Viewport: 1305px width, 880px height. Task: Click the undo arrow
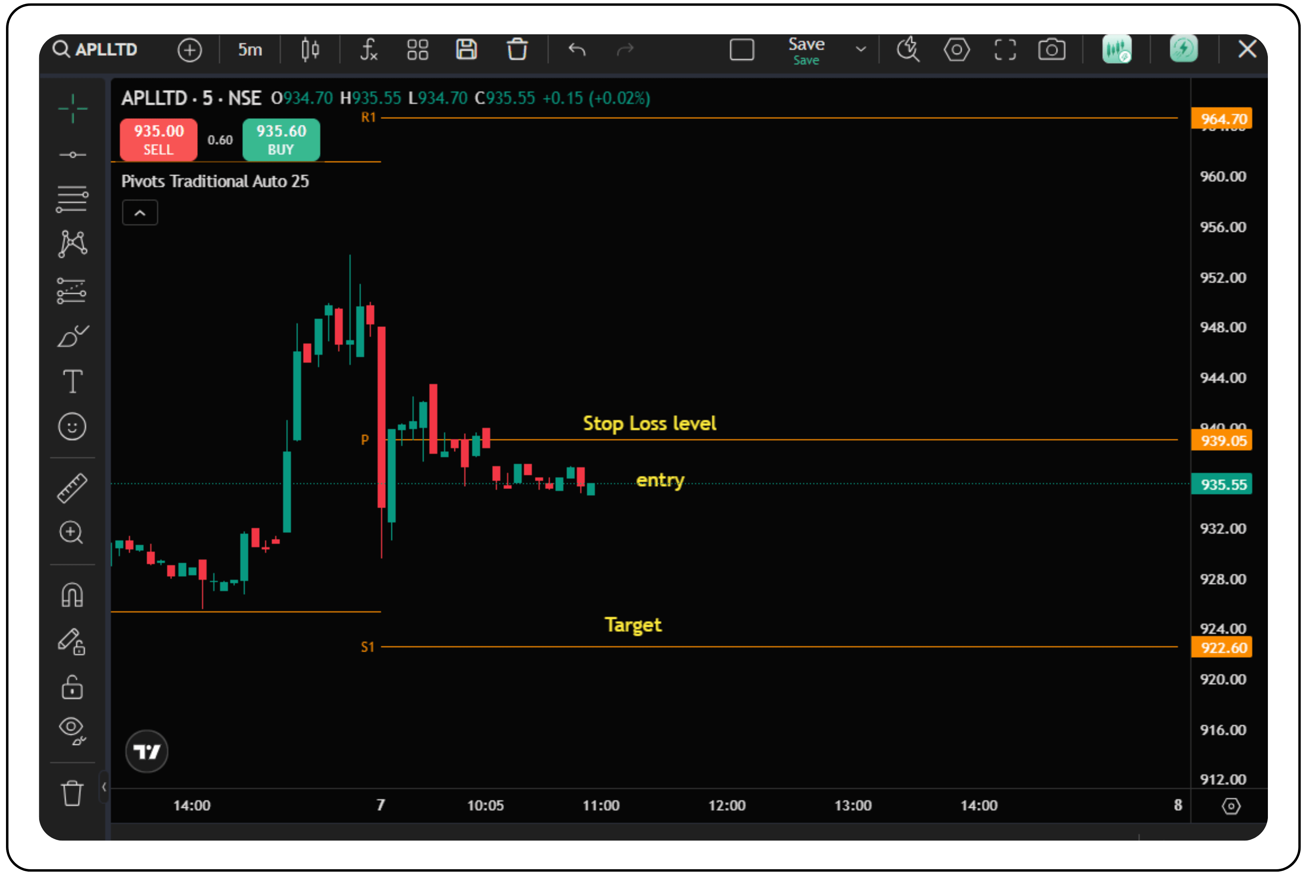pos(576,49)
